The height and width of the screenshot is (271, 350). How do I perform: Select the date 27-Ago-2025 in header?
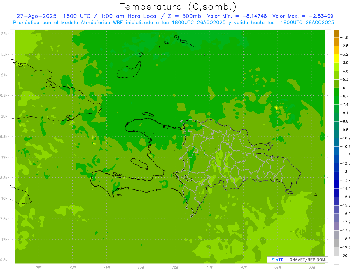pyautogui.click(x=36, y=16)
